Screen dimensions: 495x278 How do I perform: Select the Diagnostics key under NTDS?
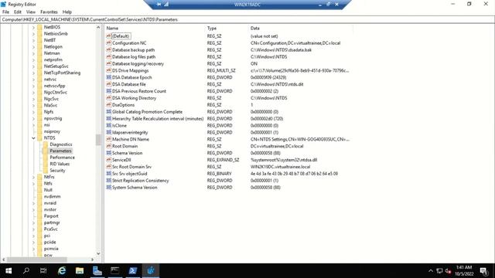point(61,144)
